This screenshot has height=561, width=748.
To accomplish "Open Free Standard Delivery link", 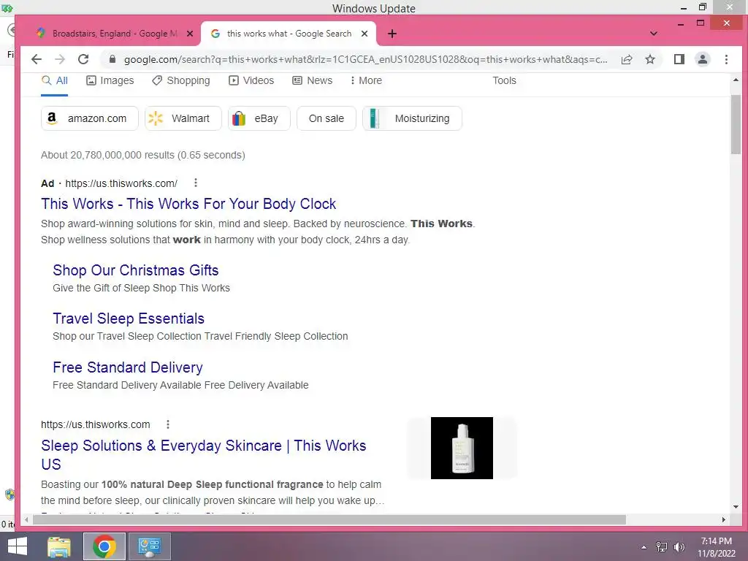I will (128, 367).
